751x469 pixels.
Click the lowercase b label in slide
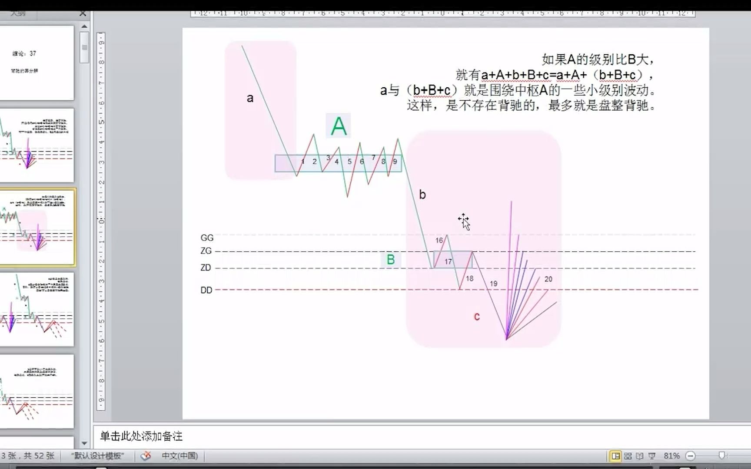click(422, 194)
